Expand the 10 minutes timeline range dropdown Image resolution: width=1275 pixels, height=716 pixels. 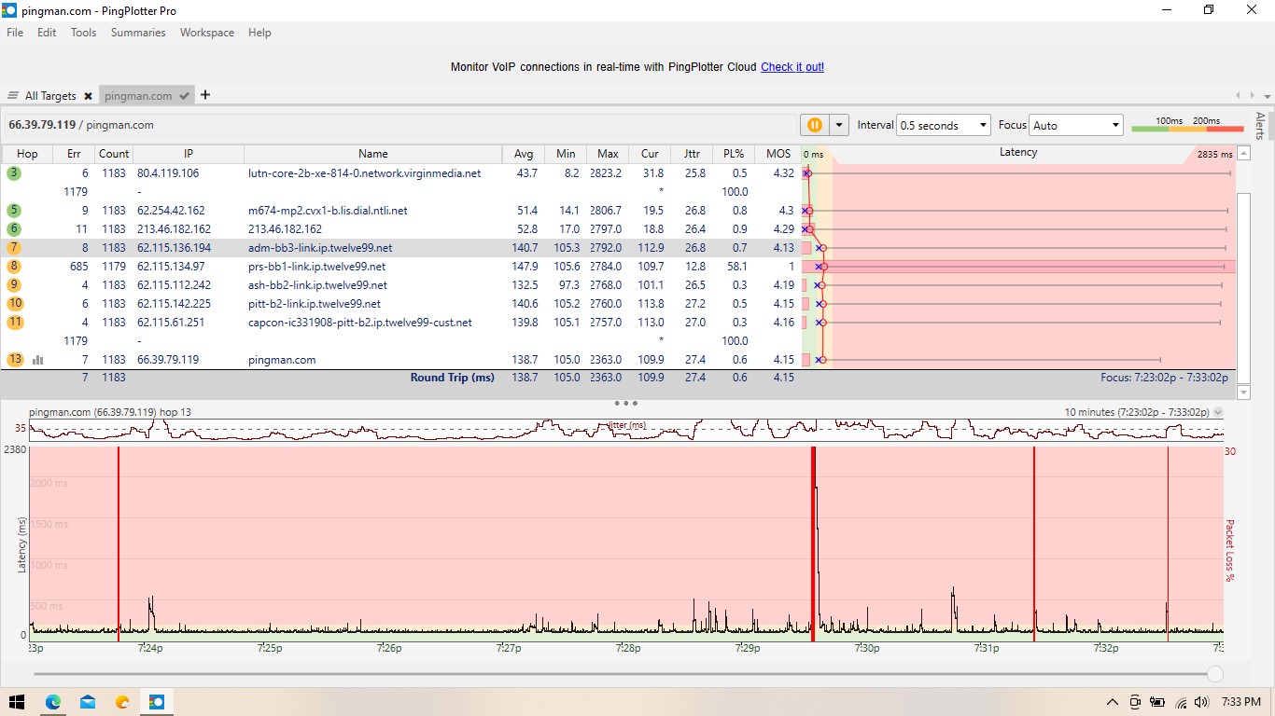pos(1217,412)
